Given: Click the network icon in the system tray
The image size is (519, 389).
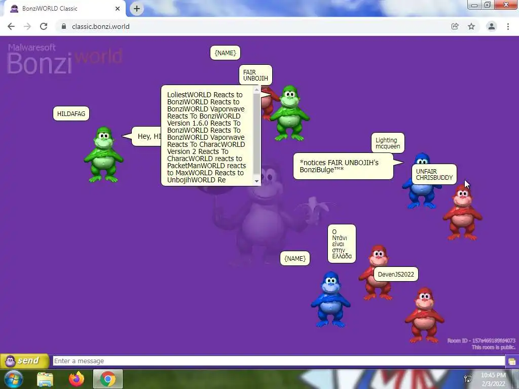Looking at the screenshot, I should point(468,379).
